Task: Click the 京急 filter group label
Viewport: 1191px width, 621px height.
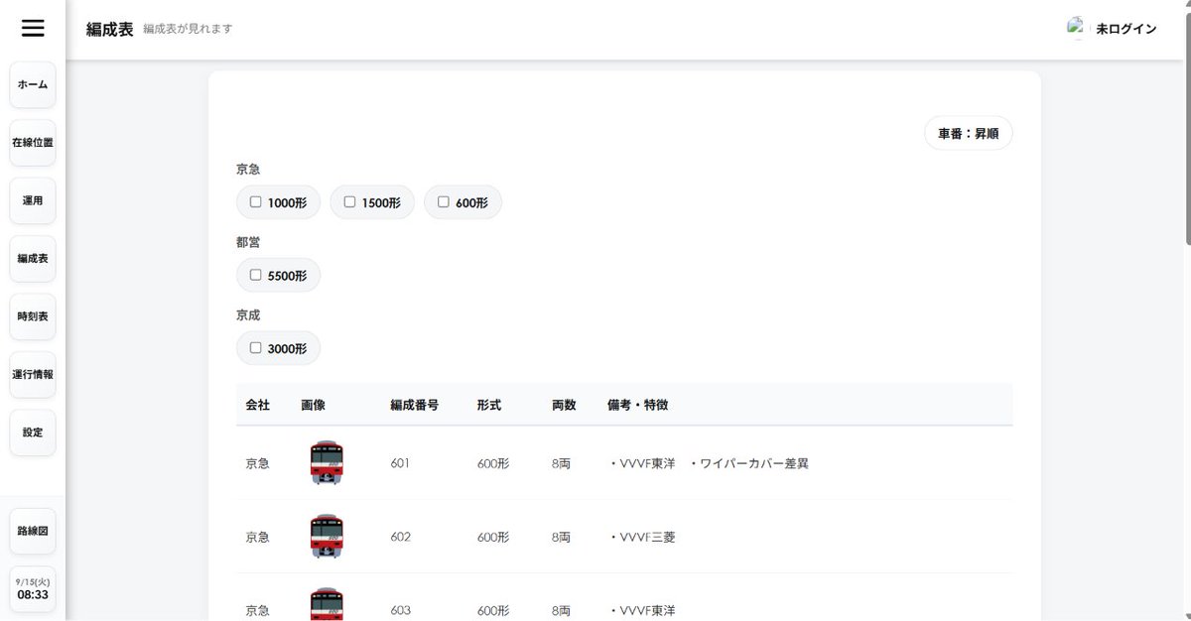Action: 248,169
